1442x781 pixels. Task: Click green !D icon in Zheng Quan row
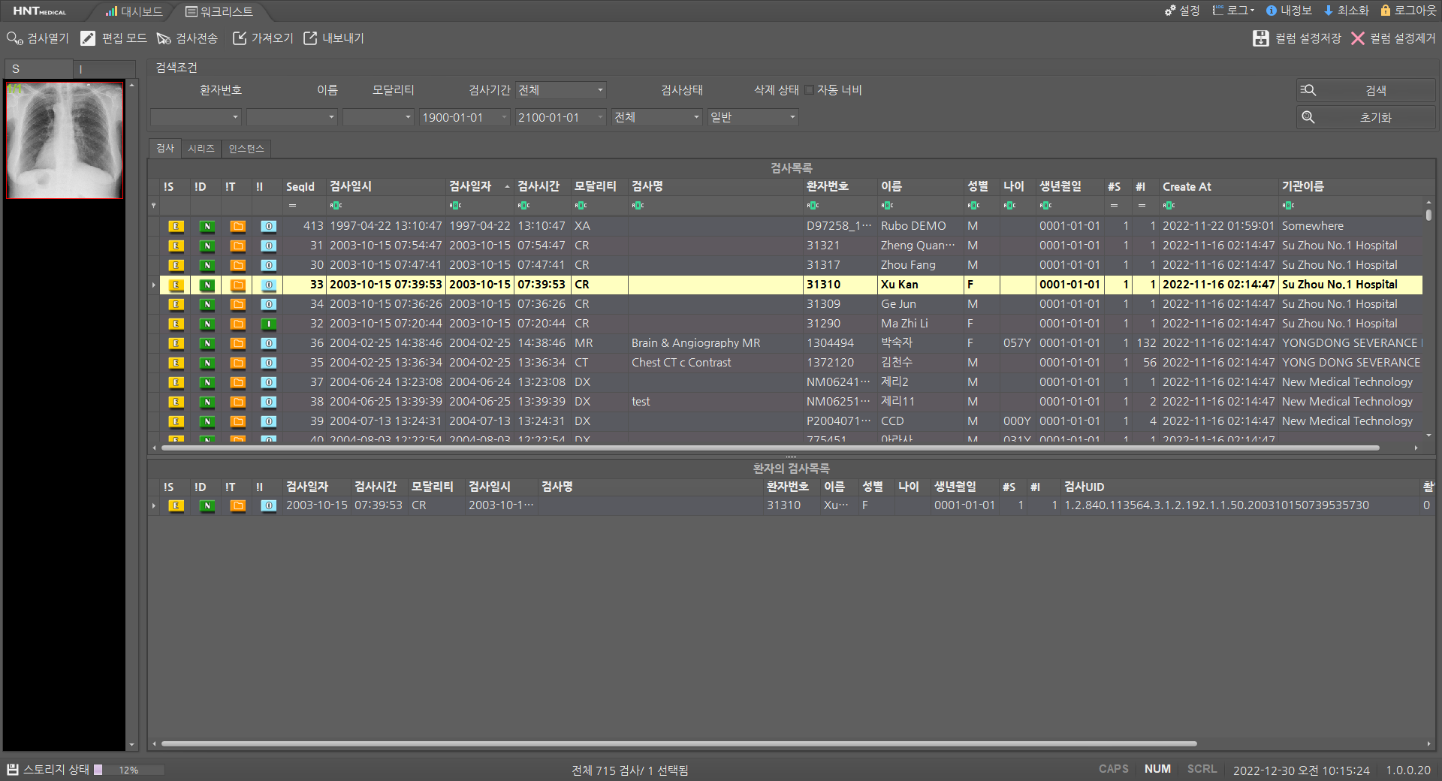coord(207,246)
